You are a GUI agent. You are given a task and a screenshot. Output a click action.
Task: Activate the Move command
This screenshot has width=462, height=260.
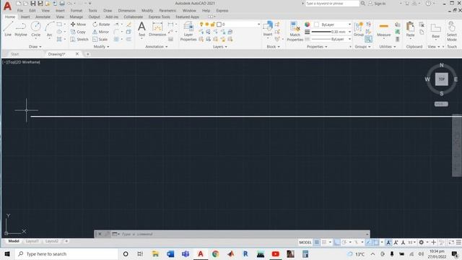click(78, 24)
